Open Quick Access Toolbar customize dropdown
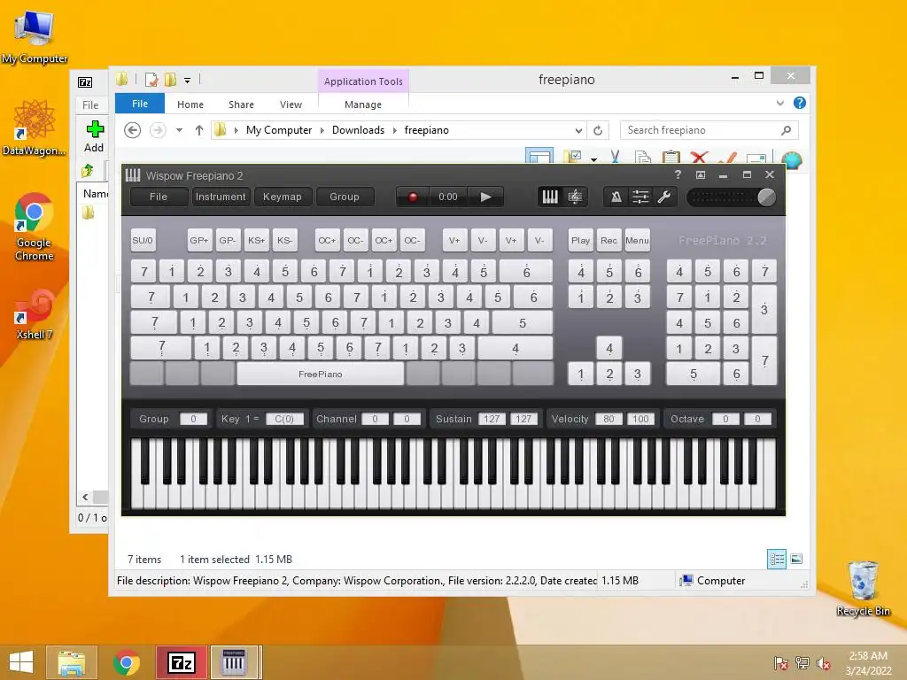The image size is (907, 680). pos(188,81)
